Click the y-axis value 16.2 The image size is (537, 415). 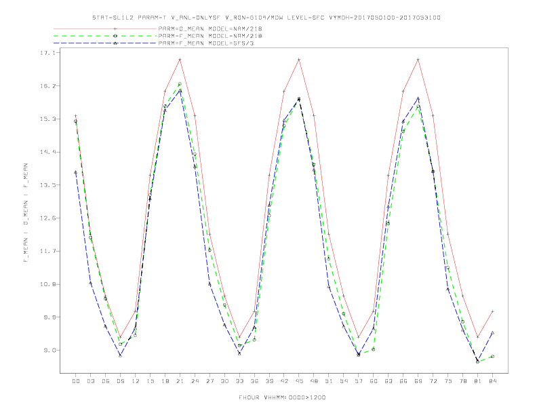pyautogui.click(x=47, y=86)
